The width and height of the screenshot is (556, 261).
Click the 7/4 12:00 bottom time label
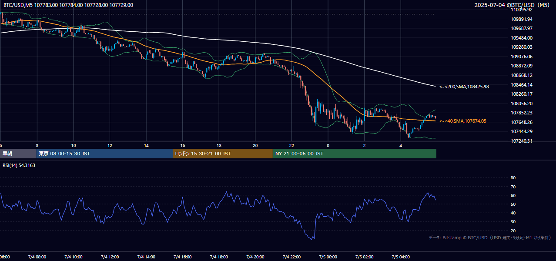110,257
